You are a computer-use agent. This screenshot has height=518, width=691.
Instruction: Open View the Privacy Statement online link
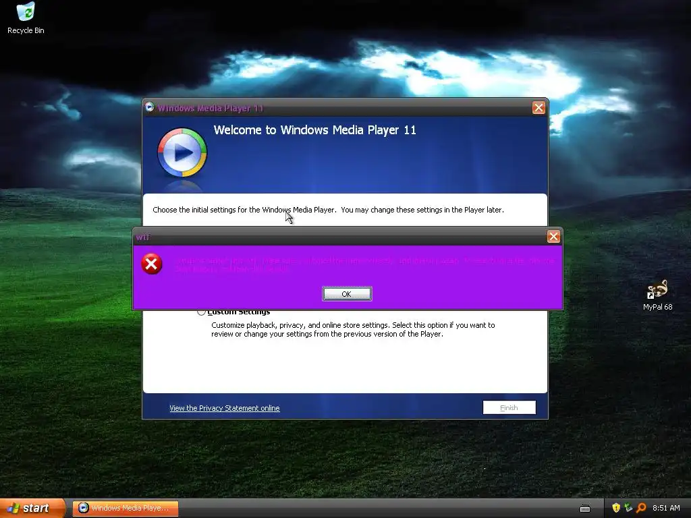(224, 408)
